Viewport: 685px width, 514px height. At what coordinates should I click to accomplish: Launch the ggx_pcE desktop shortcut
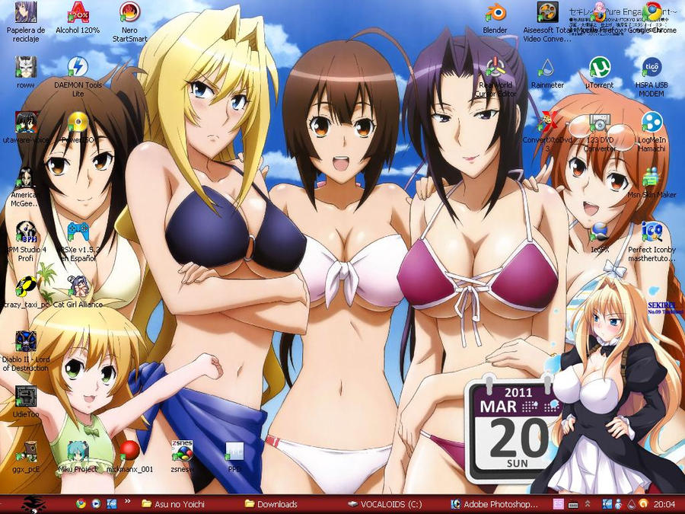[26, 457]
